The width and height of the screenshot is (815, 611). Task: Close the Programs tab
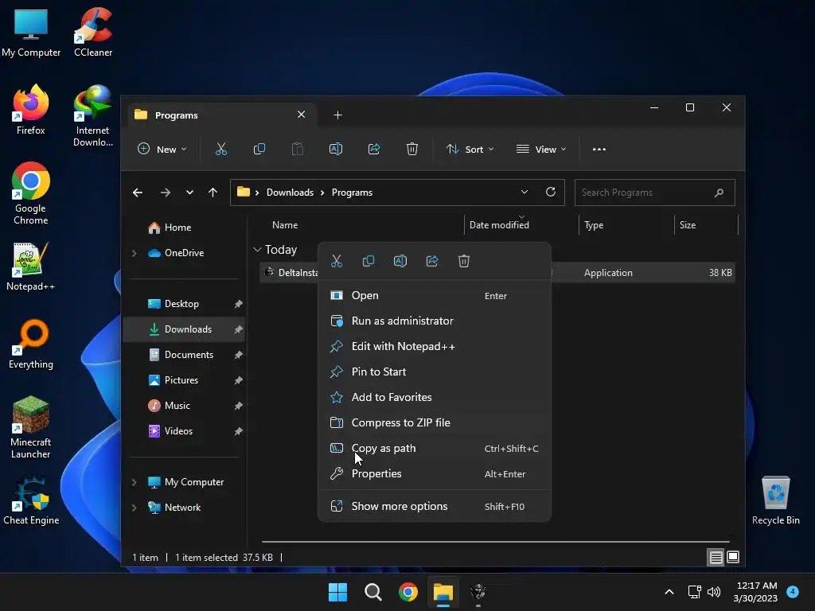(x=301, y=115)
